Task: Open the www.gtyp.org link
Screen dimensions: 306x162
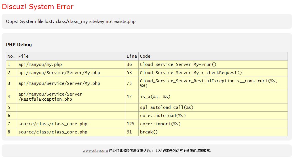Action: point(95,151)
